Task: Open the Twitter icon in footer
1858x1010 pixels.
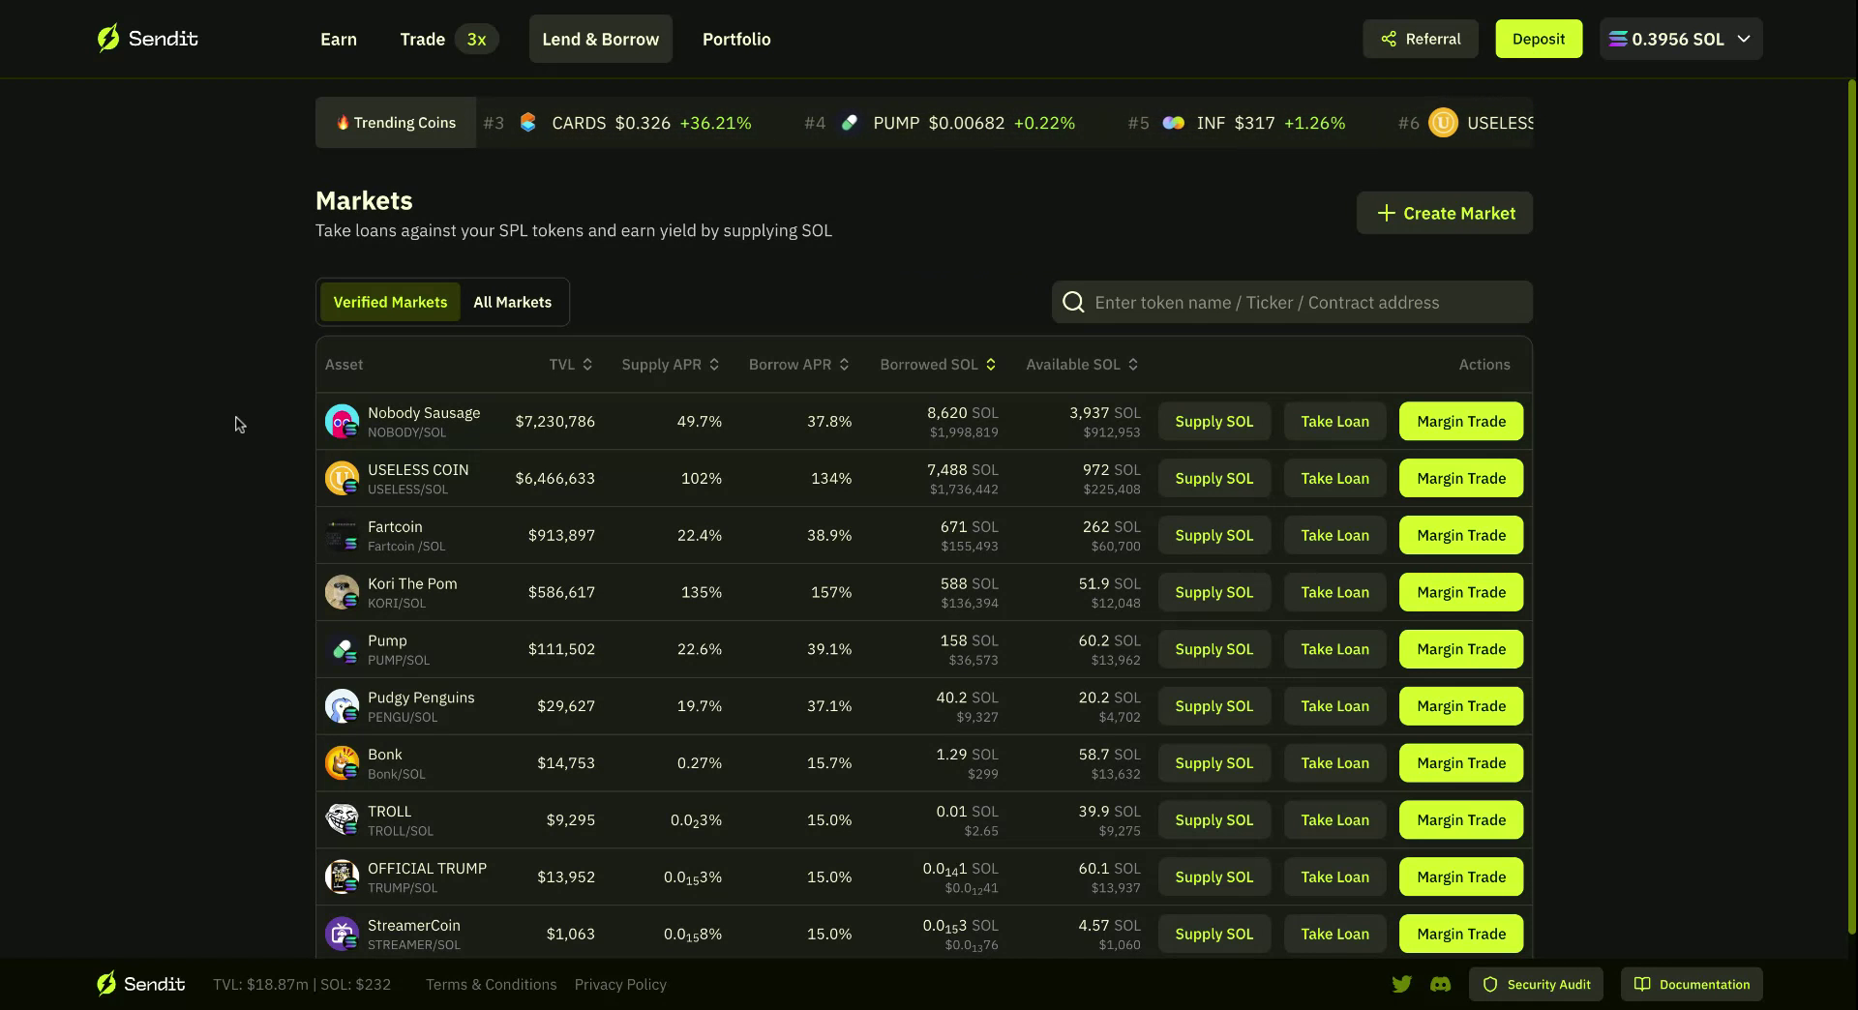Action: tap(1401, 984)
